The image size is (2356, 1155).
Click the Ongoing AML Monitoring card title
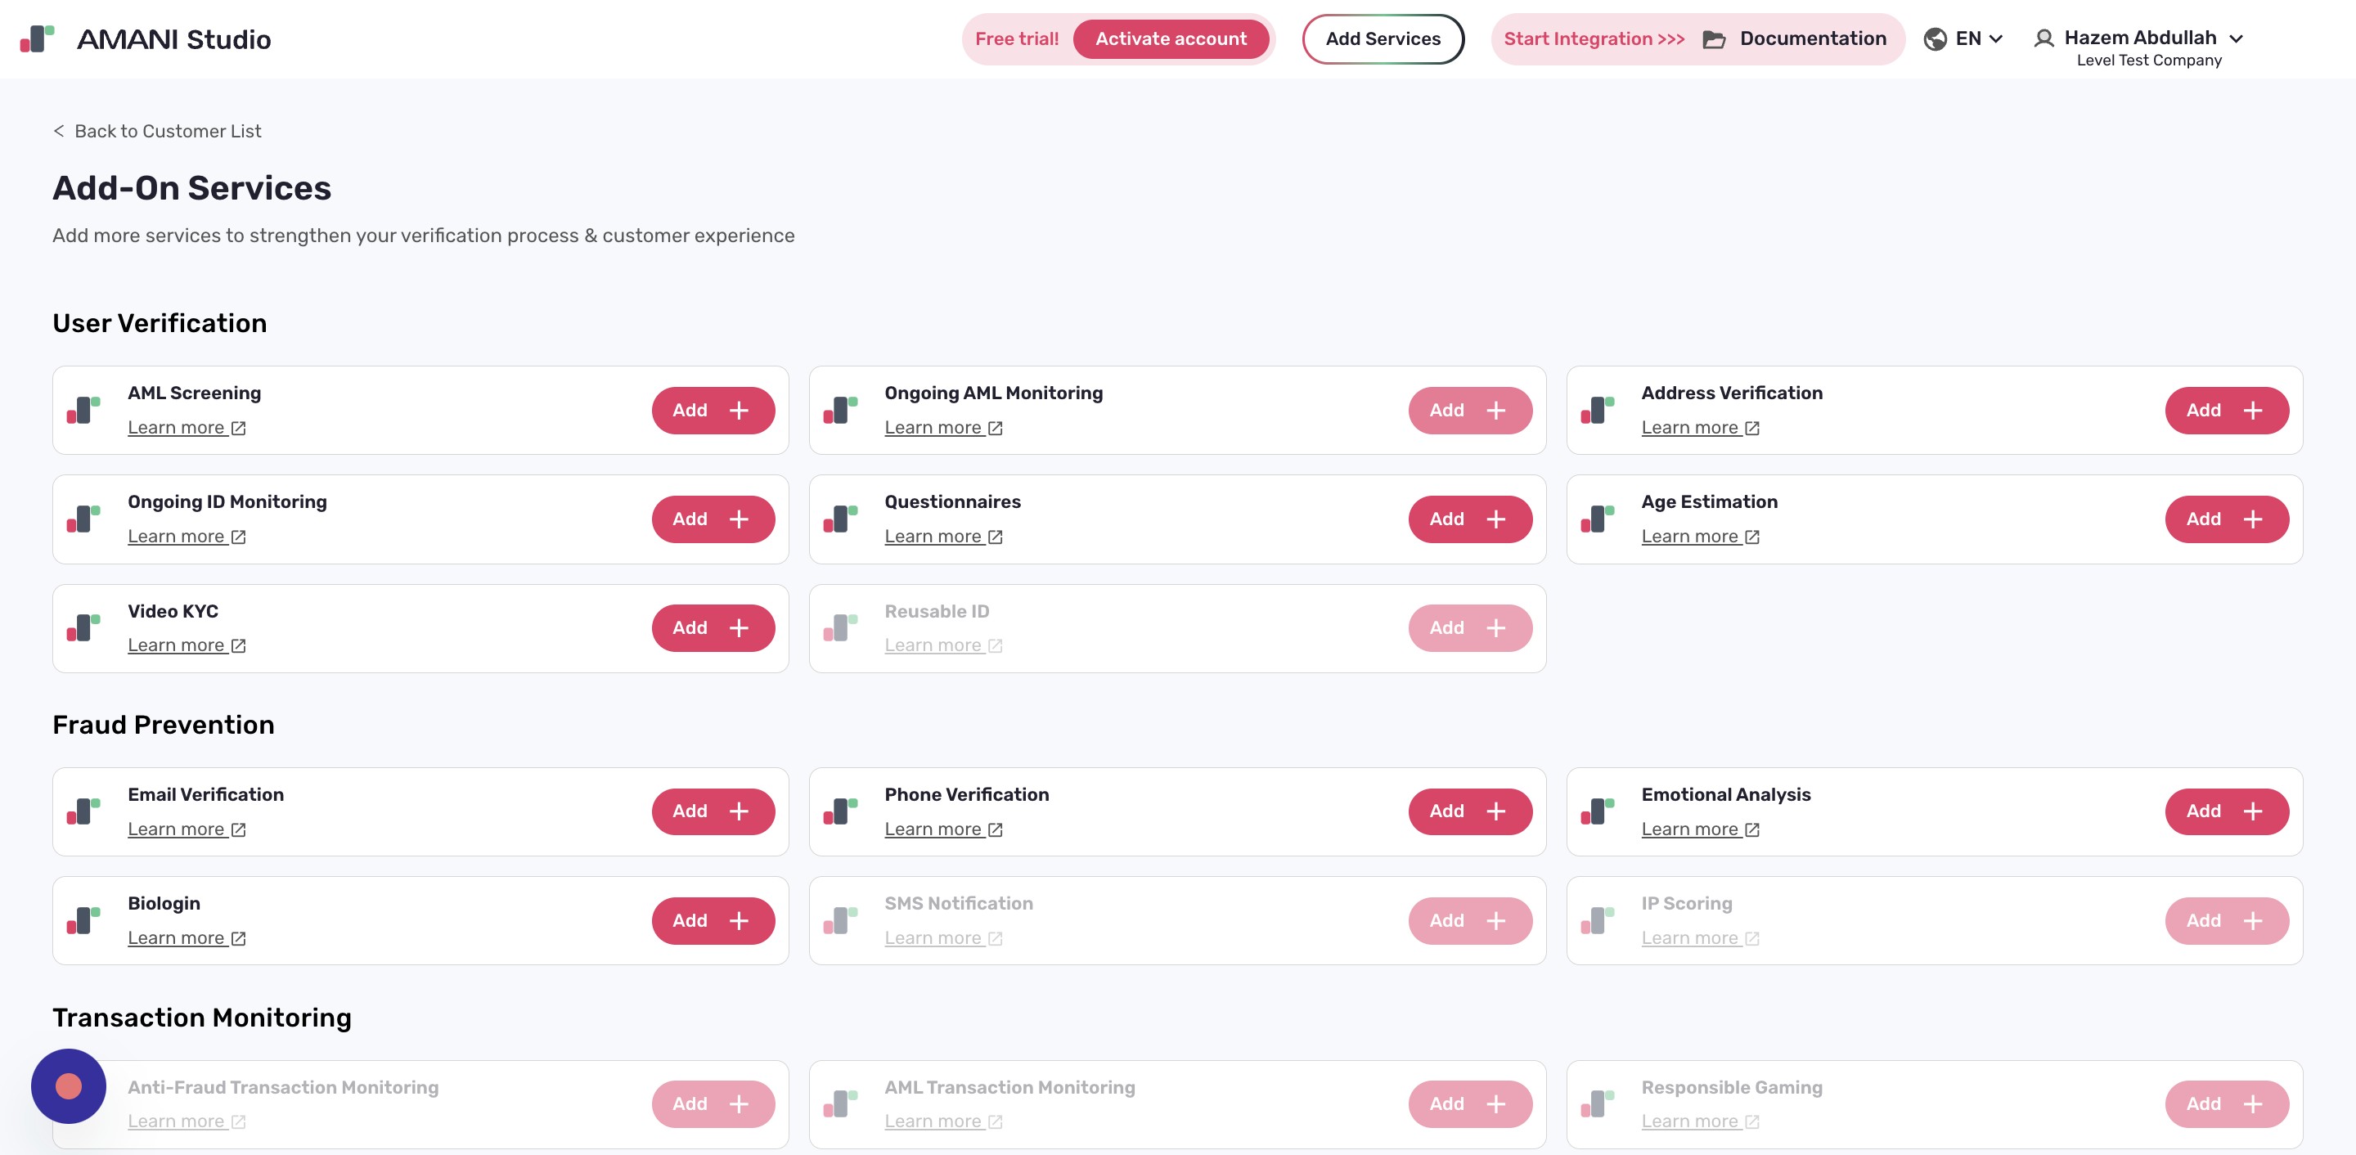(993, 393)
